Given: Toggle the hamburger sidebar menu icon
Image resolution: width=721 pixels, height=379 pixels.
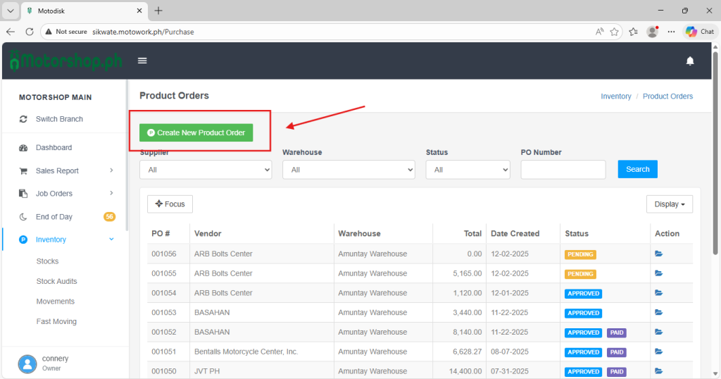Looking at the screenshot, I should coord(142,61).
